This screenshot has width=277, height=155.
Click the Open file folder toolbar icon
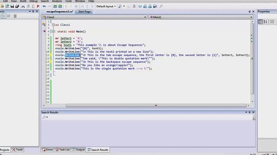(2, 6)
